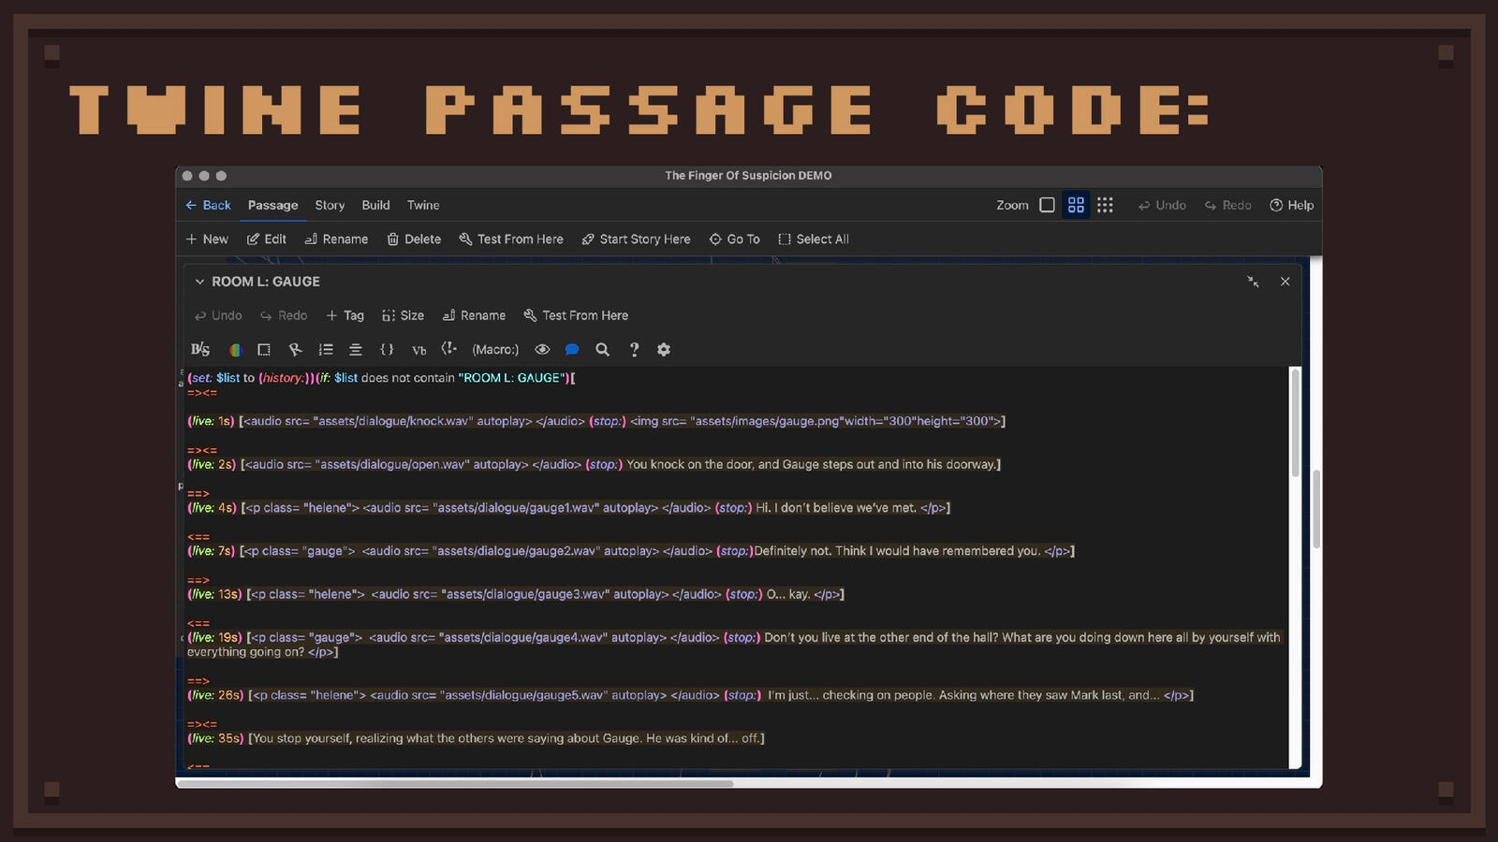Open the Macro insertion tool
Image resolution: width=1498 pixels, height=842 pixels.
495,349
